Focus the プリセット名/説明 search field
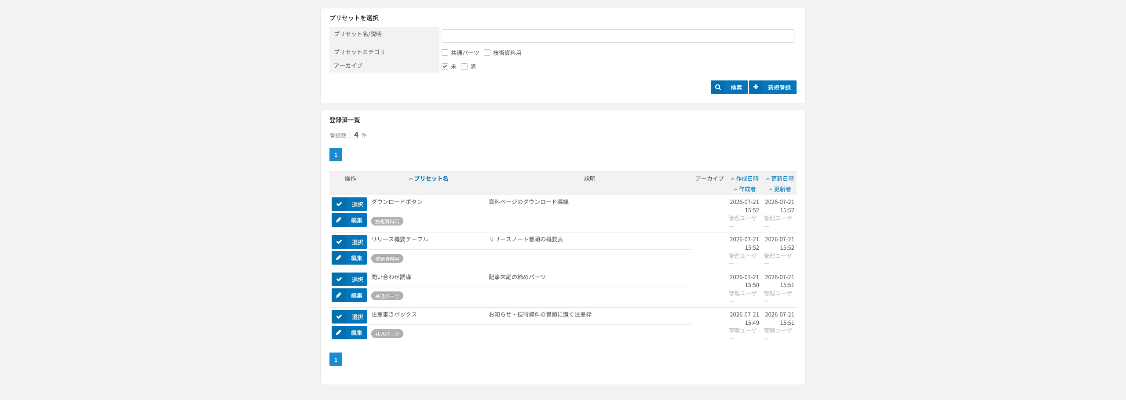This screenshot has height=400, width=1126. click(x=618, y=36)
